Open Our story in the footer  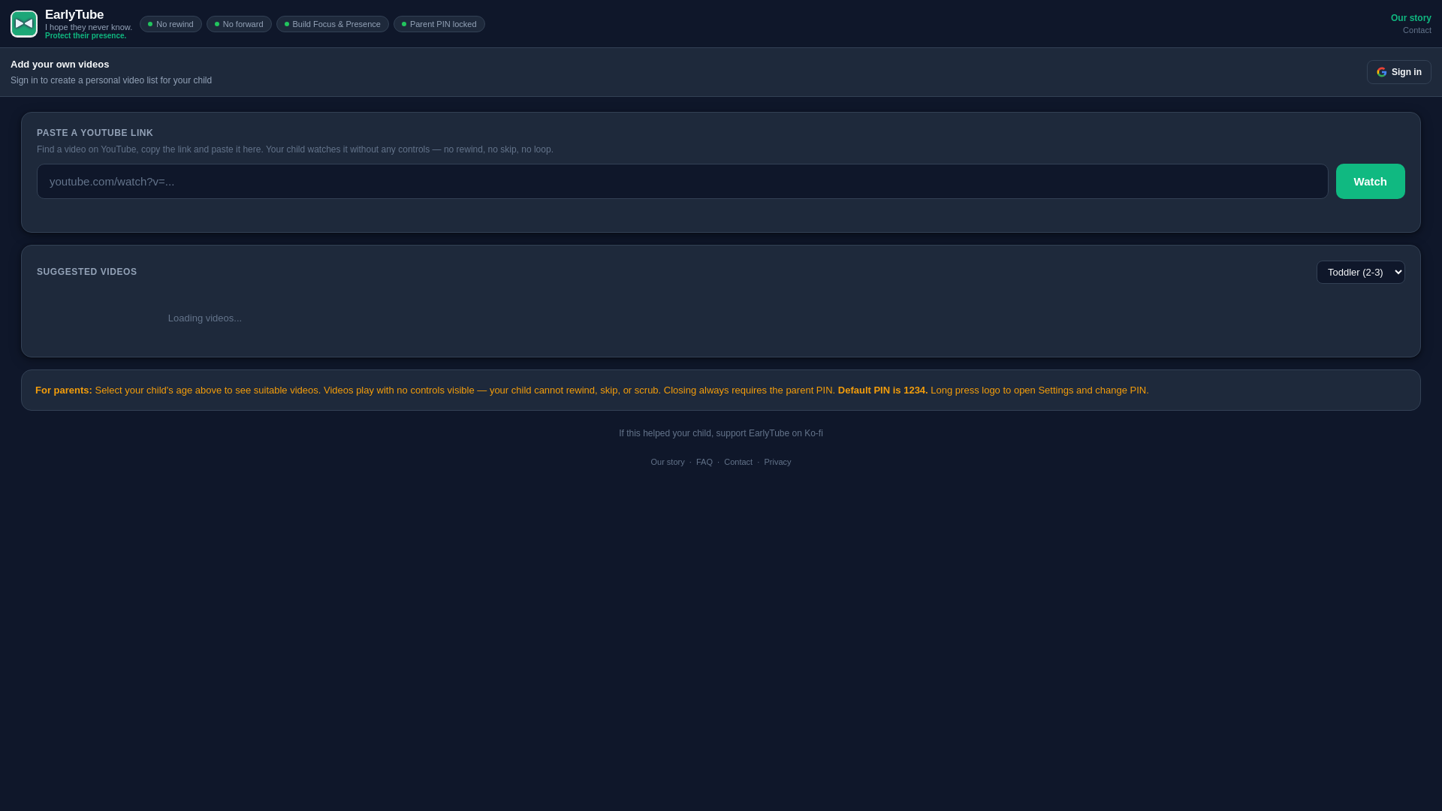point(667,462)
